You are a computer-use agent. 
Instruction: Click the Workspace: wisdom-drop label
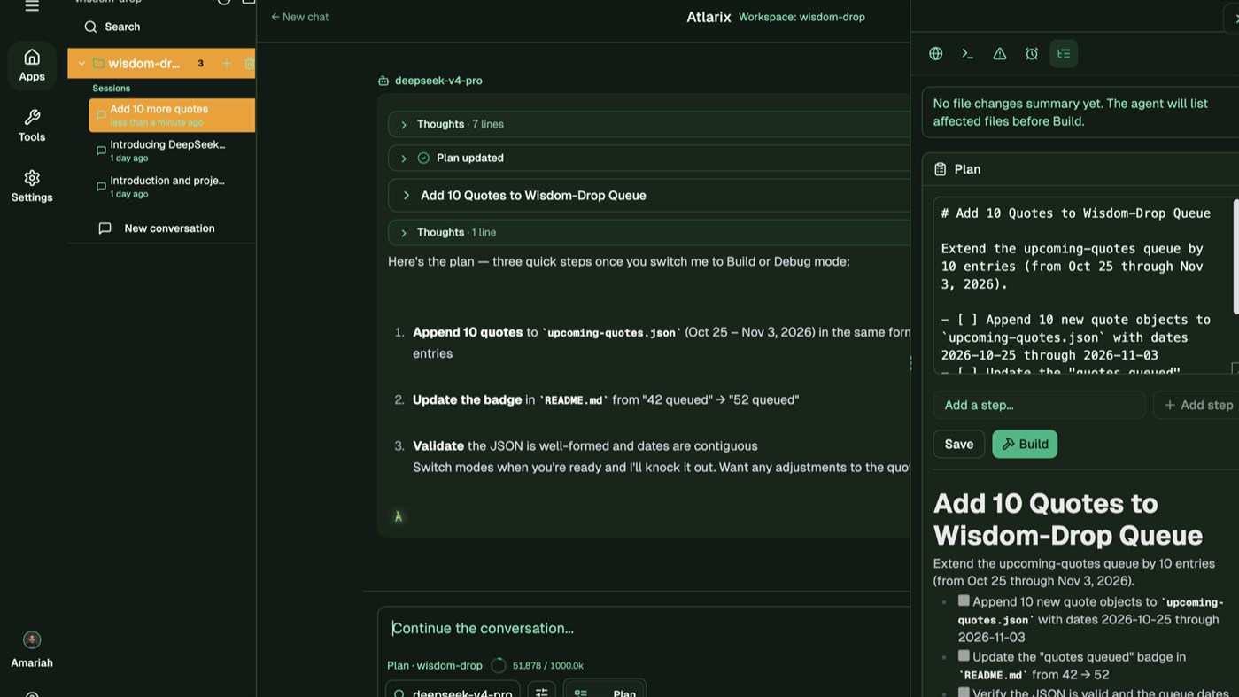coord(801,17)
